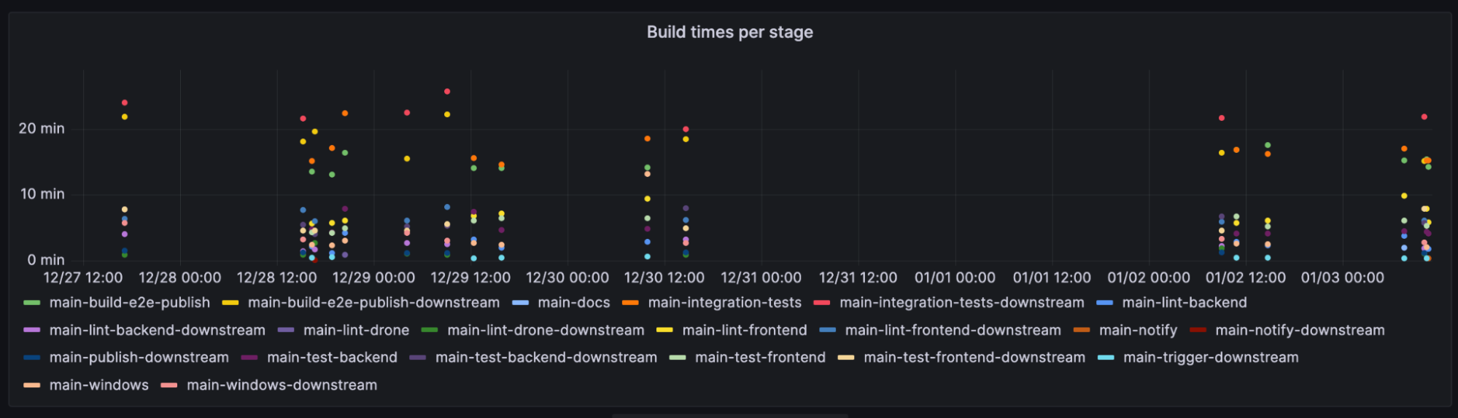Toggle main-test-frontend-downstream legend label
Screen dimensions: 1458x418
tap(974, 358)
